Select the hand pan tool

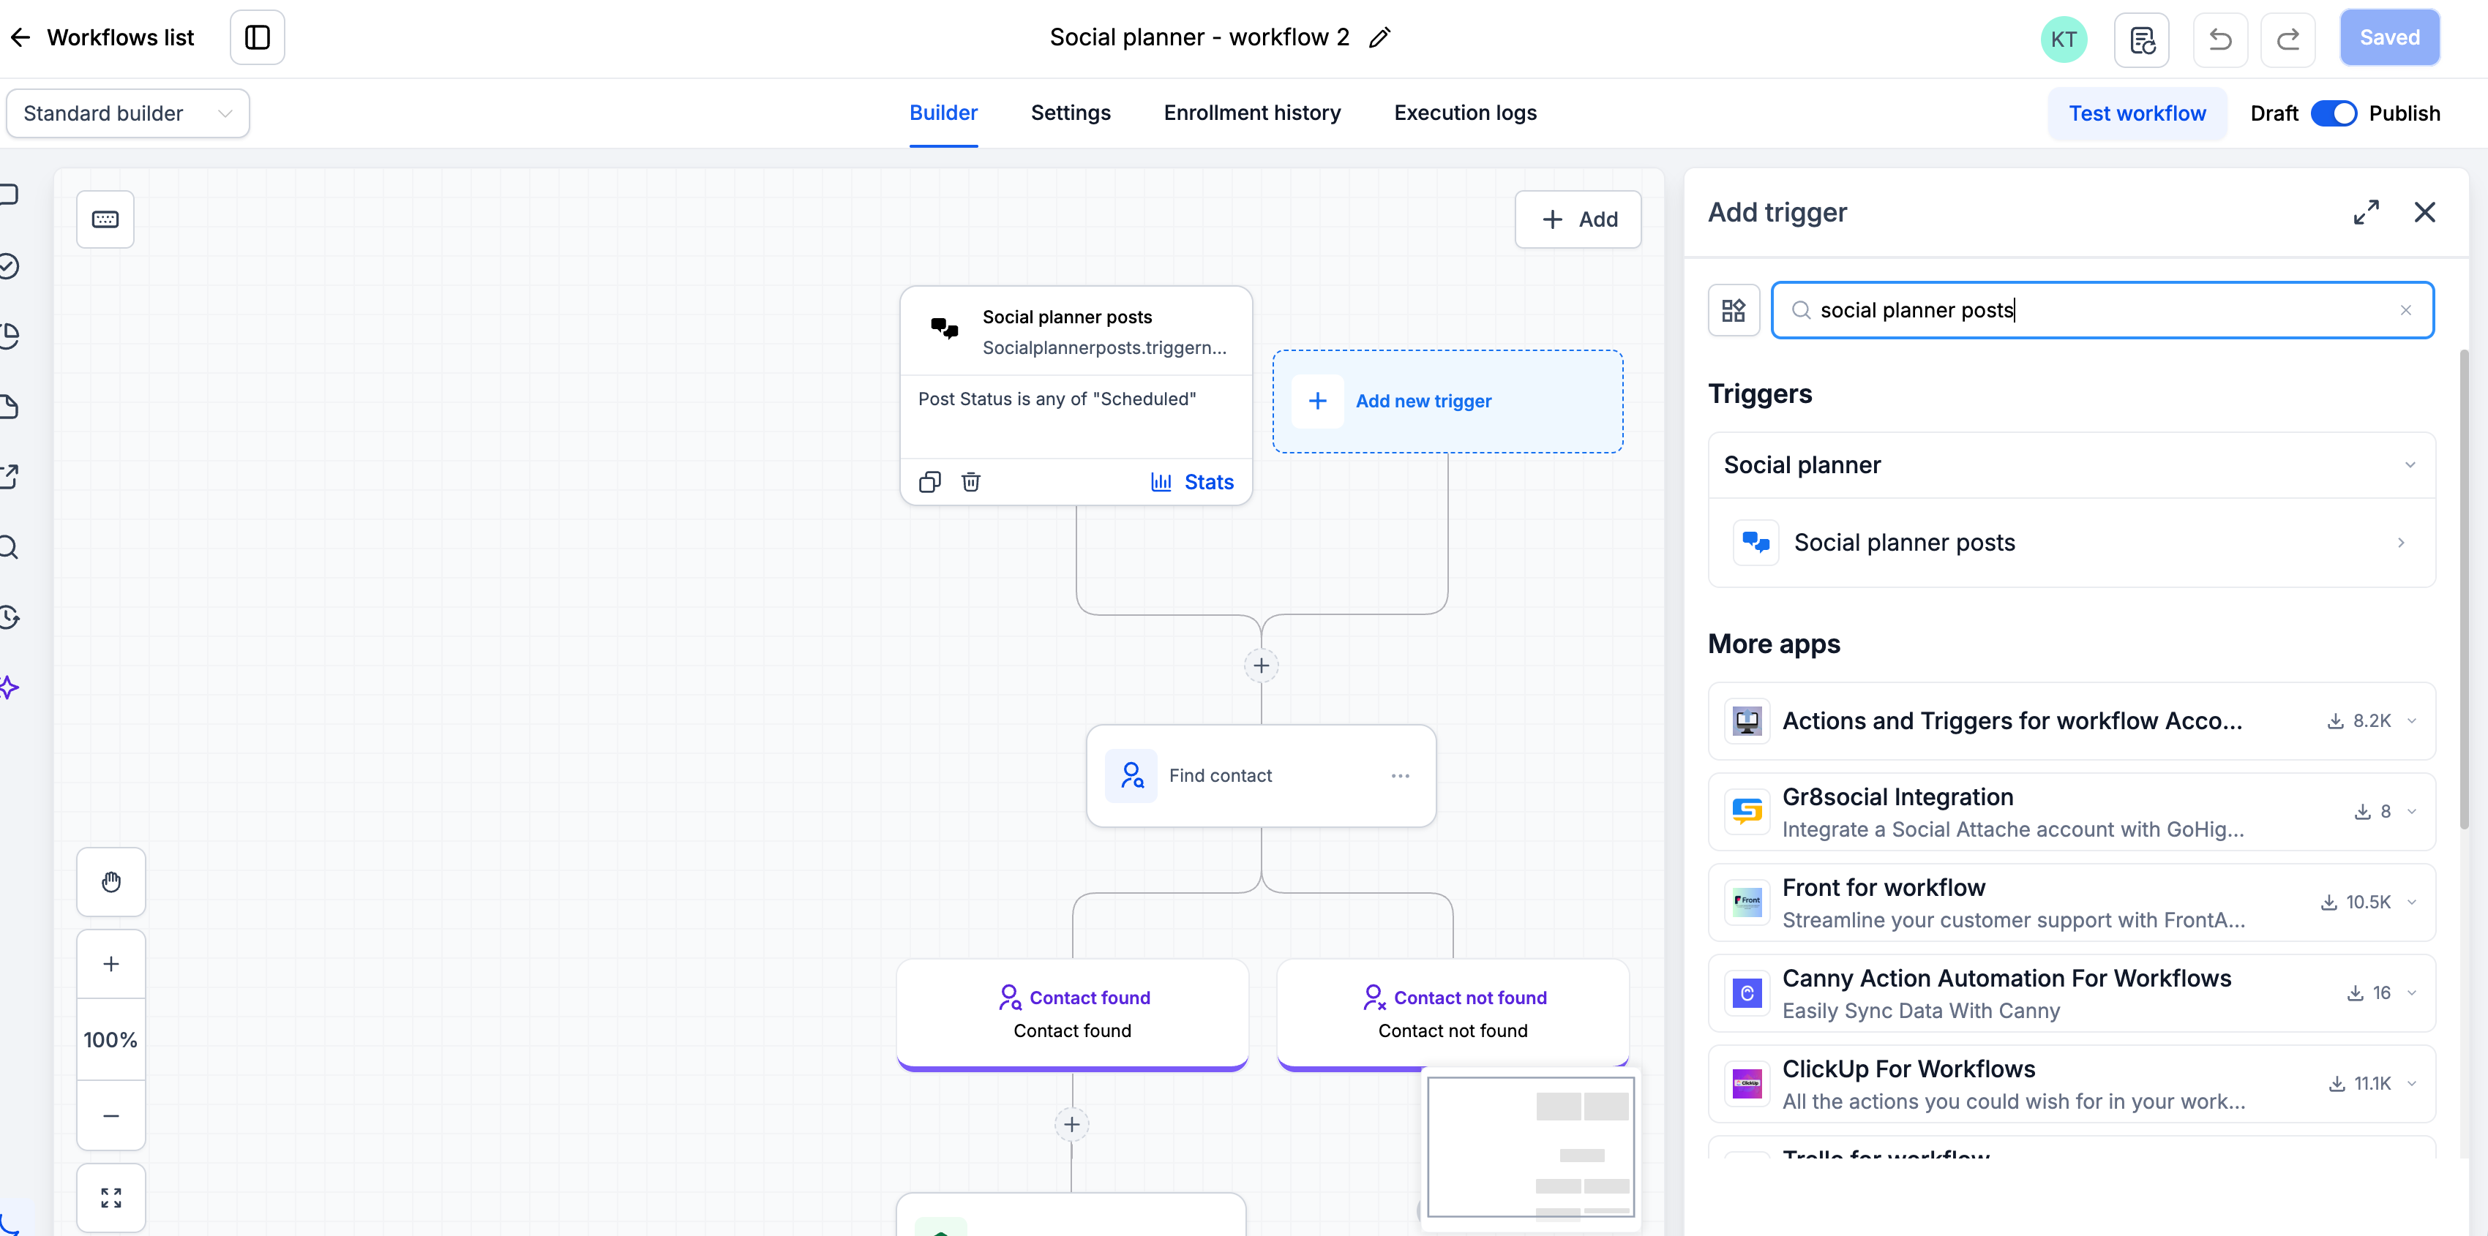pos(111,881)
